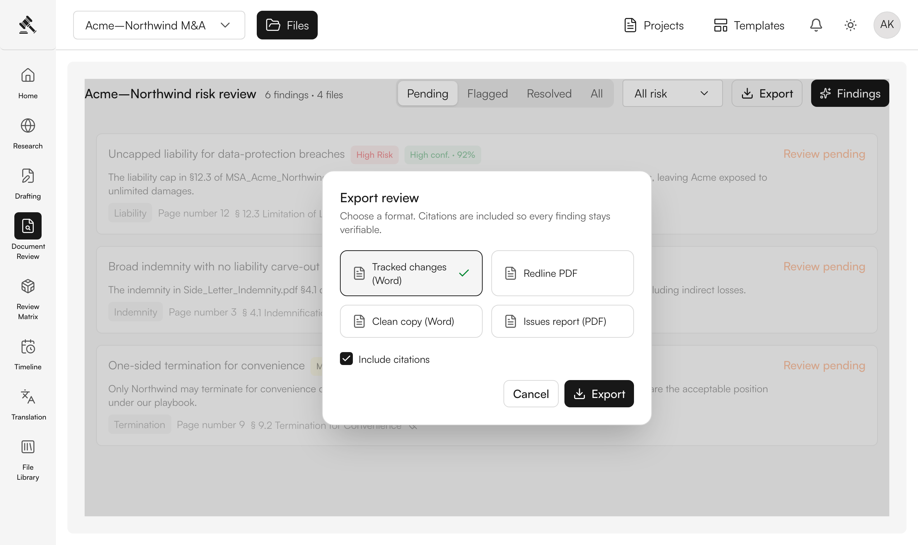Open Uncapped liability for data-protection breaches finding
Image resolution: width=918 pixels, height=545 pixels.
click(226, 153)
